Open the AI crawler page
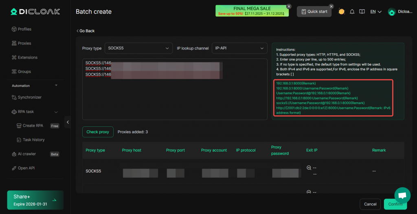Screen dimensions: 417x214 coord(26,154)
